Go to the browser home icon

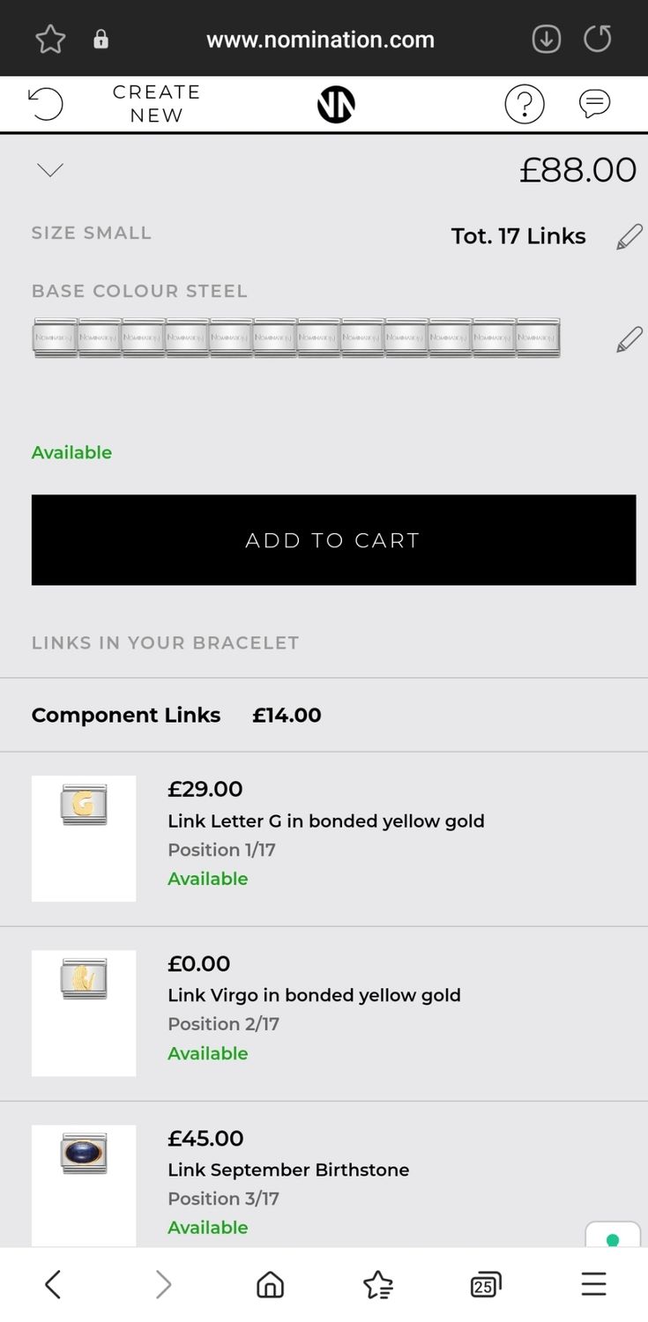(x=270, y=1284)
